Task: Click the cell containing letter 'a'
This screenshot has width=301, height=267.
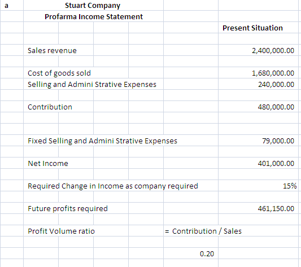Action: coord(6,6)
